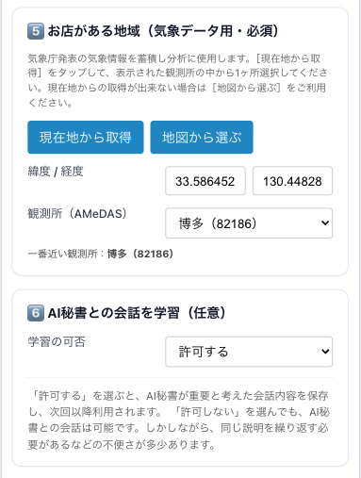Click the blue number 6 badge icon
Image resolution: width=361 pixels, height=478 pixels.
click(x=36, y=313)
